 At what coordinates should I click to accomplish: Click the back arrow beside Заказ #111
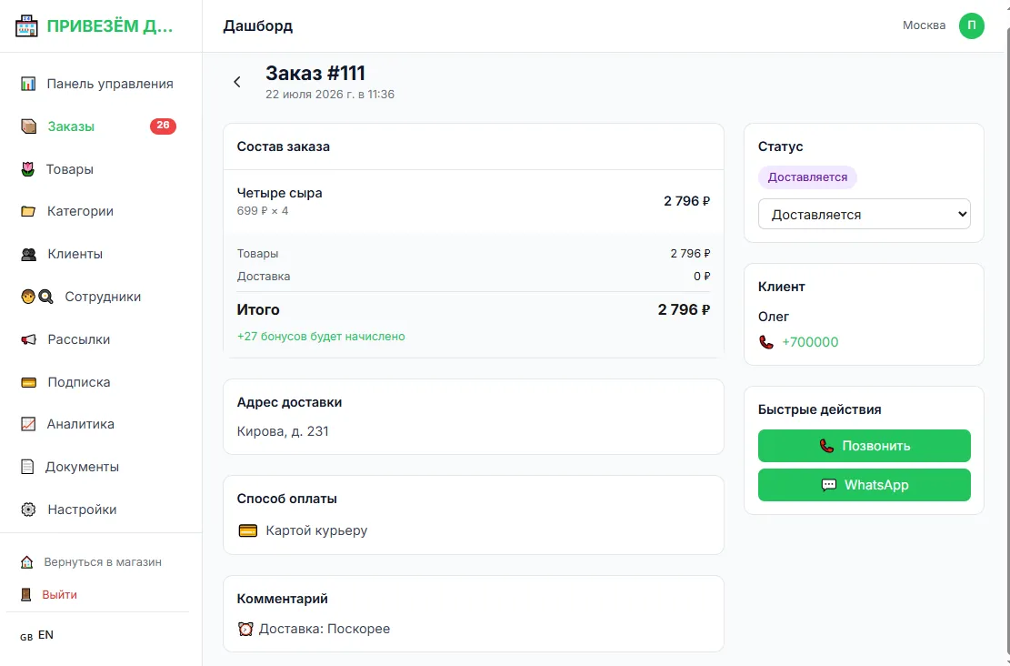click(237, 82)
